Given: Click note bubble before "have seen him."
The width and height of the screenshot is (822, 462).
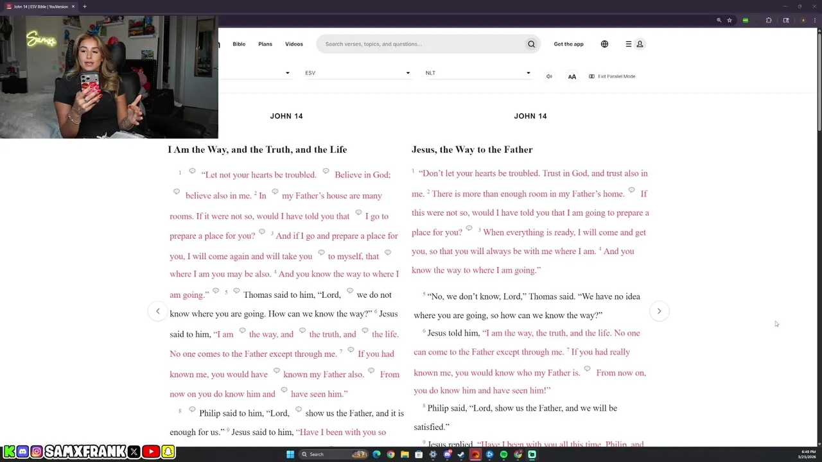Looking at the screenshot, I should [x=284, y=390].
